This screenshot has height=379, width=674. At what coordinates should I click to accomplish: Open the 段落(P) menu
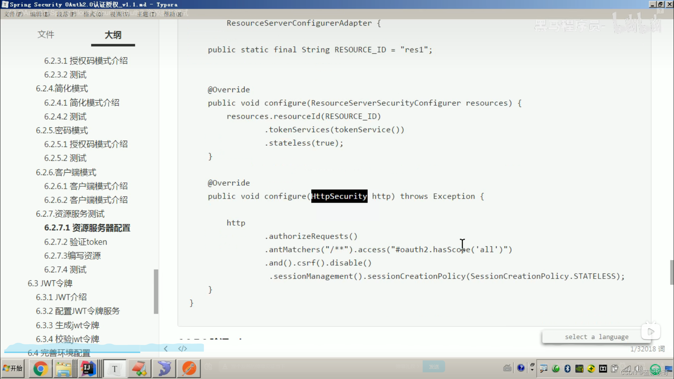coord(66,14)
